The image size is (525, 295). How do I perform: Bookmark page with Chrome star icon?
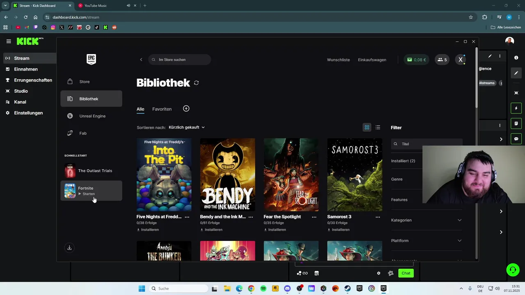coord(471,17)
